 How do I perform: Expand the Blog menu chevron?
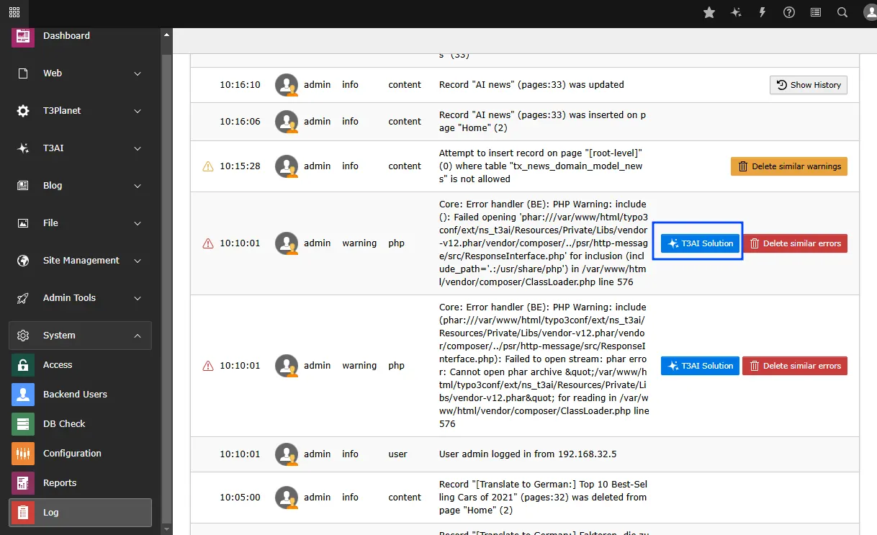[138, 186]
